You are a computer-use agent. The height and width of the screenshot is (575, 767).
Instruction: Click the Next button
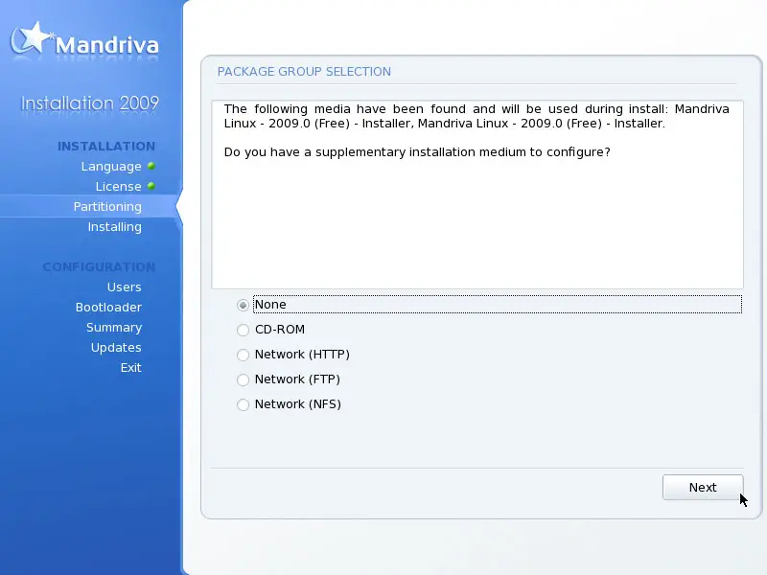703,488
